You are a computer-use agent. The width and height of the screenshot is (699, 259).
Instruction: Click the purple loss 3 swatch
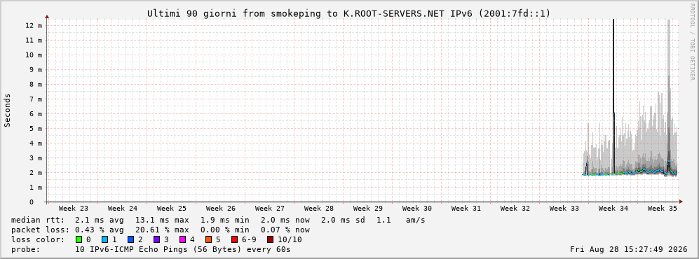click(x=157, y=239)
